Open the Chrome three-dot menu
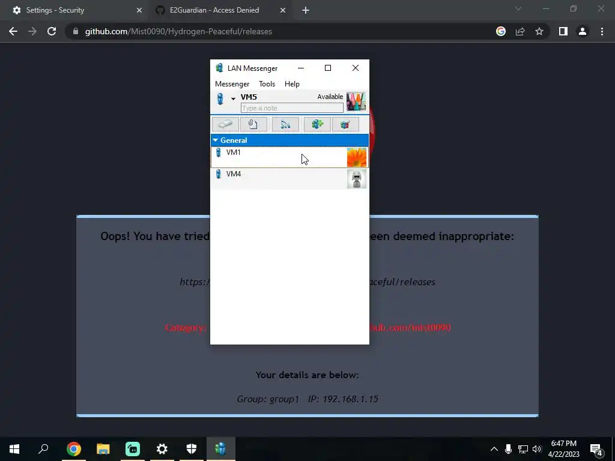 602,31
